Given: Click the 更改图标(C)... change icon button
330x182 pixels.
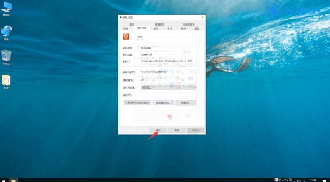Looking at the screenshot, I should [163, 103].
